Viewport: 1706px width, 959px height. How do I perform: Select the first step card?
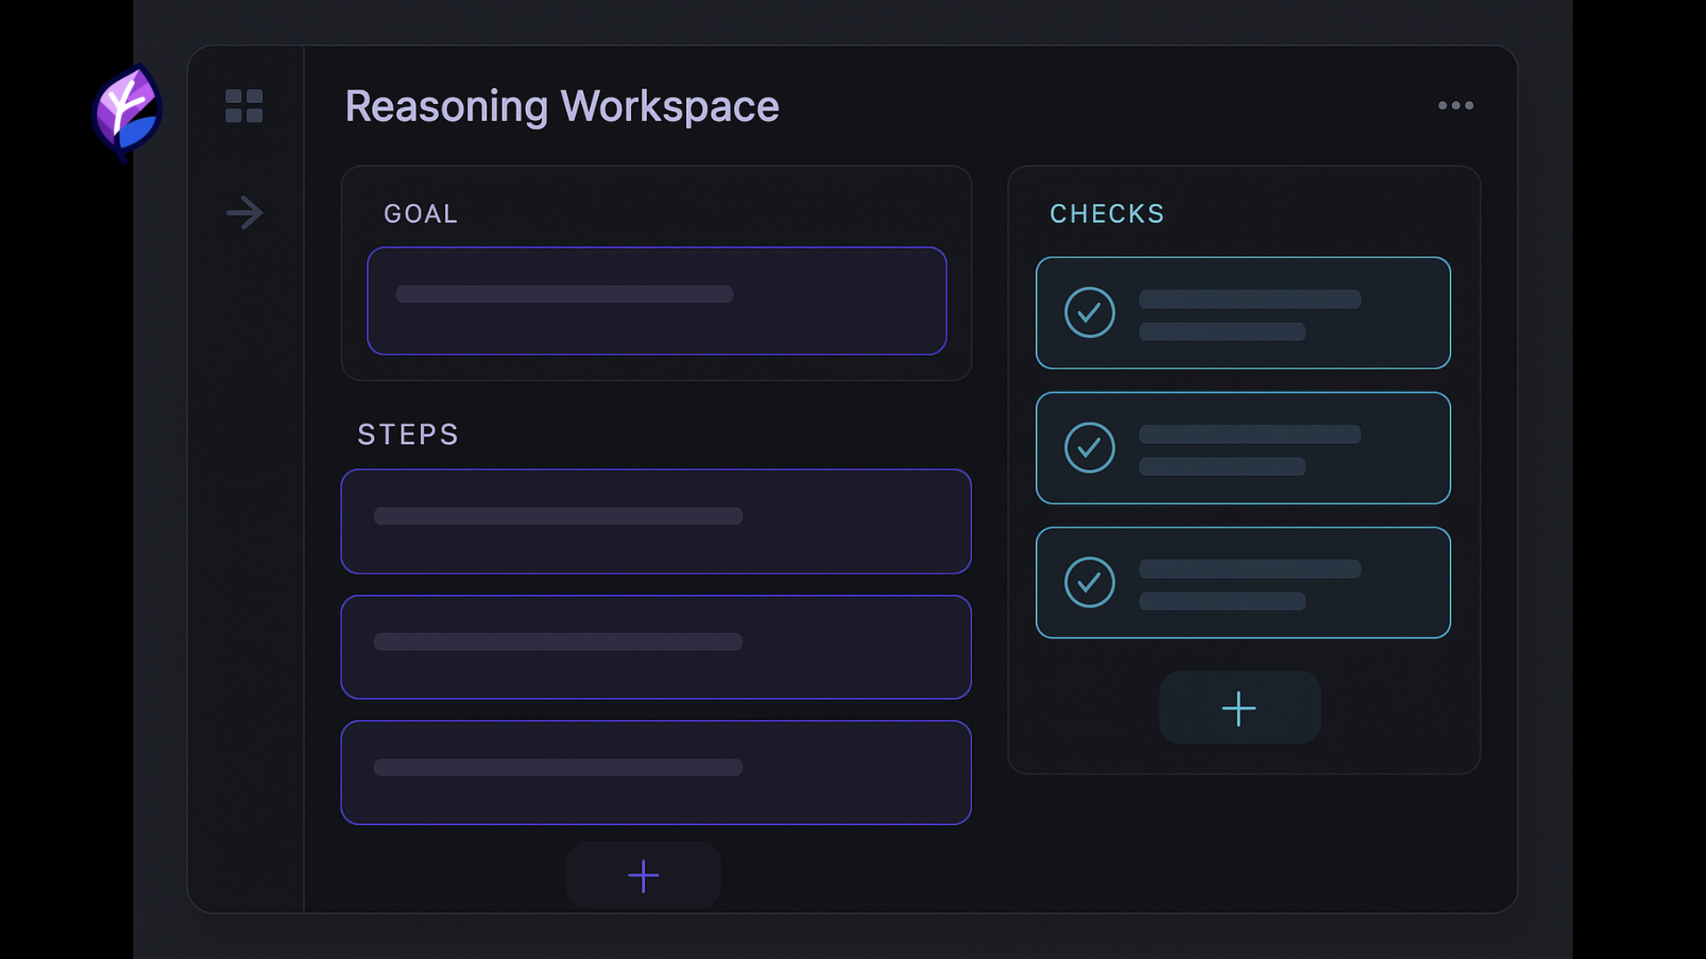(656, 521)
